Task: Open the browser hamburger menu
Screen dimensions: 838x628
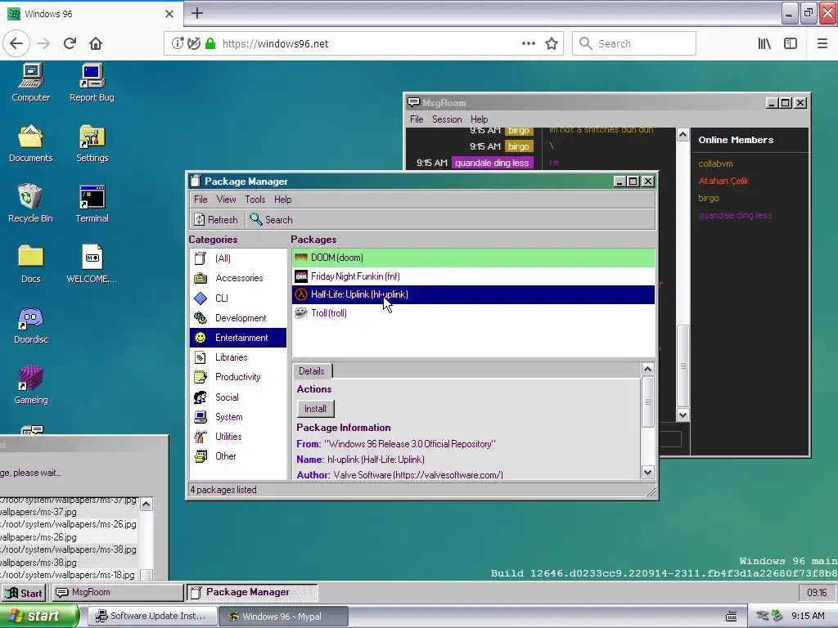Action: pyautogui.click(x=822, y=44)
